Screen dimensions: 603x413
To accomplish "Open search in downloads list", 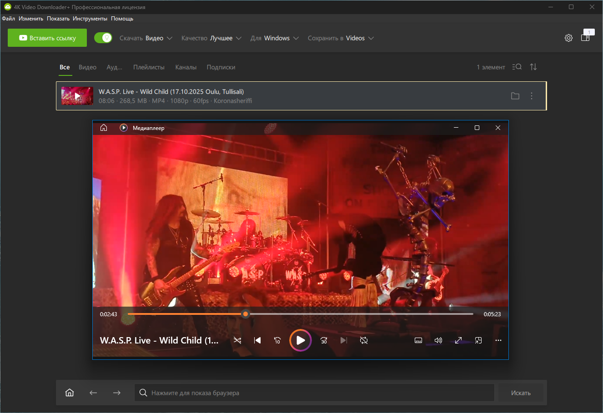I will (517, 67).
